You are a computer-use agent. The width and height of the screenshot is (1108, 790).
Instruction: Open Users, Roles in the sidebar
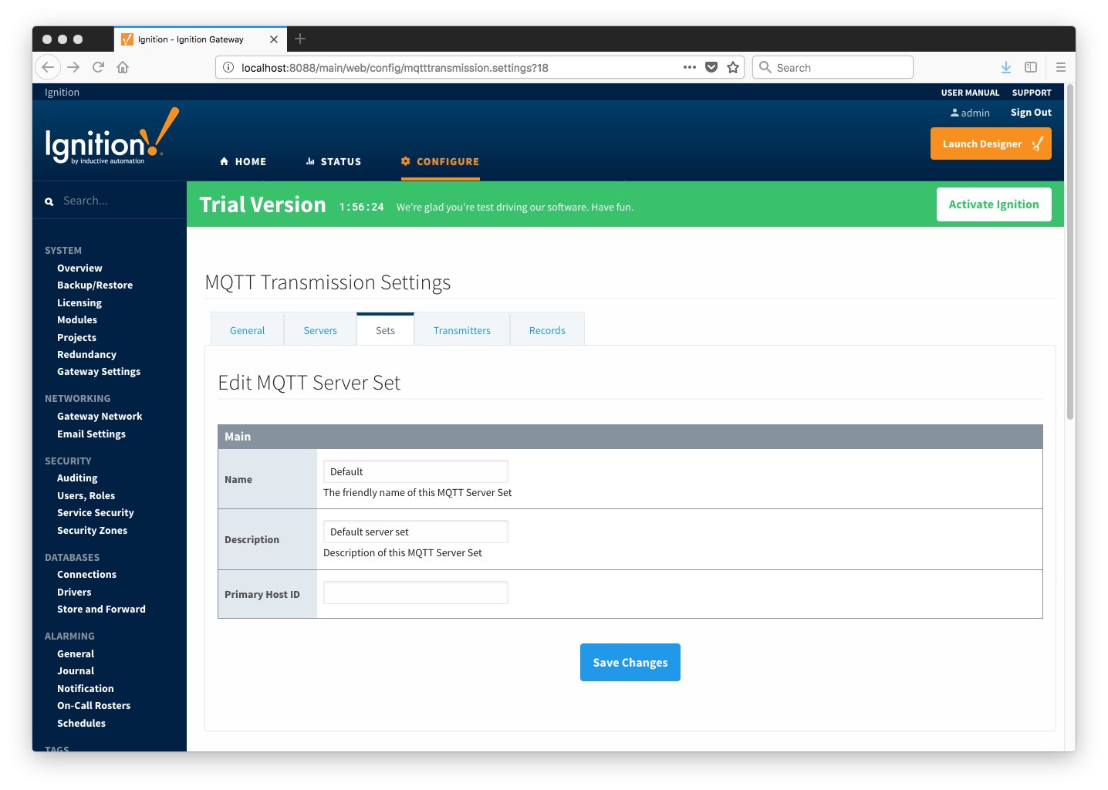86,496
